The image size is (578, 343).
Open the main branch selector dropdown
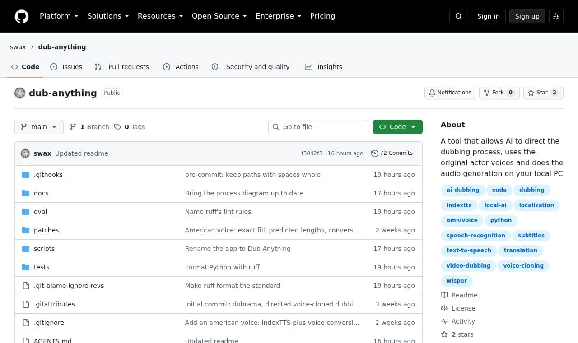point(39,127)
